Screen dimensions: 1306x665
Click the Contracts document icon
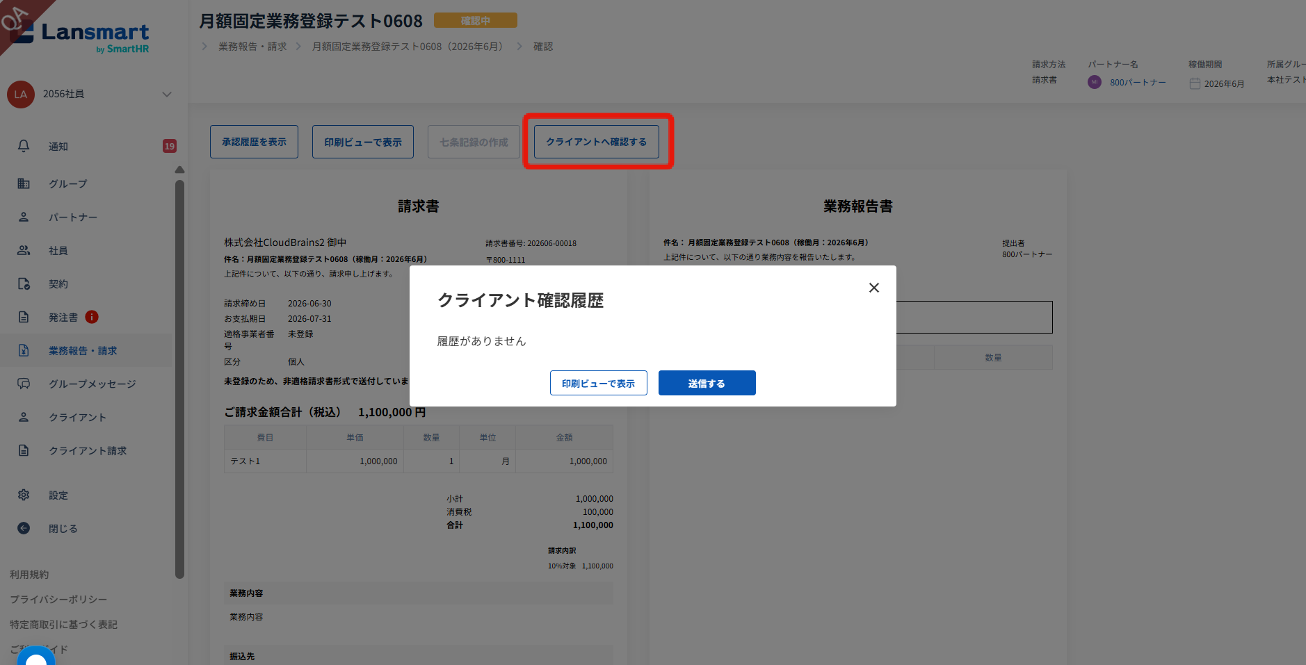24,284
